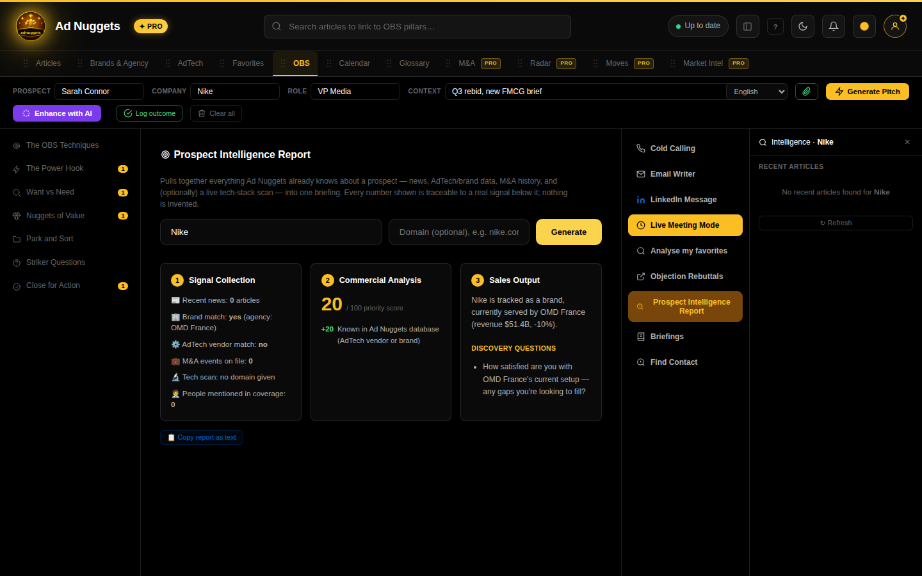Click the Log outcome button
This screenshot has width=922, height=576.
[x=149, y=113]
